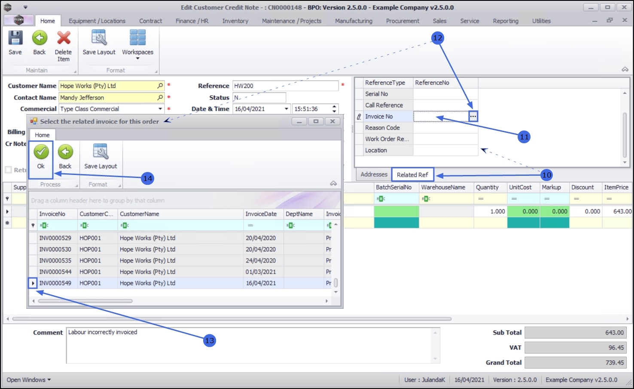Image resolution: width=634 pixels, height=389 pixels.
Task: Click the search icon in Contact Name field
Action: point(160,97)
